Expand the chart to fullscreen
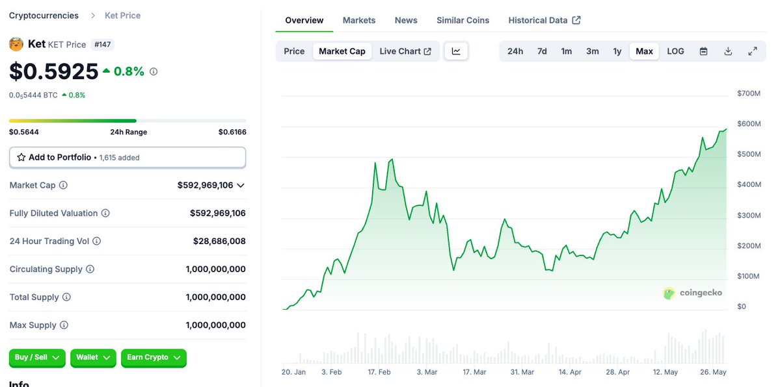The width and height of the screenshot is (780, 387). (753, 51)
